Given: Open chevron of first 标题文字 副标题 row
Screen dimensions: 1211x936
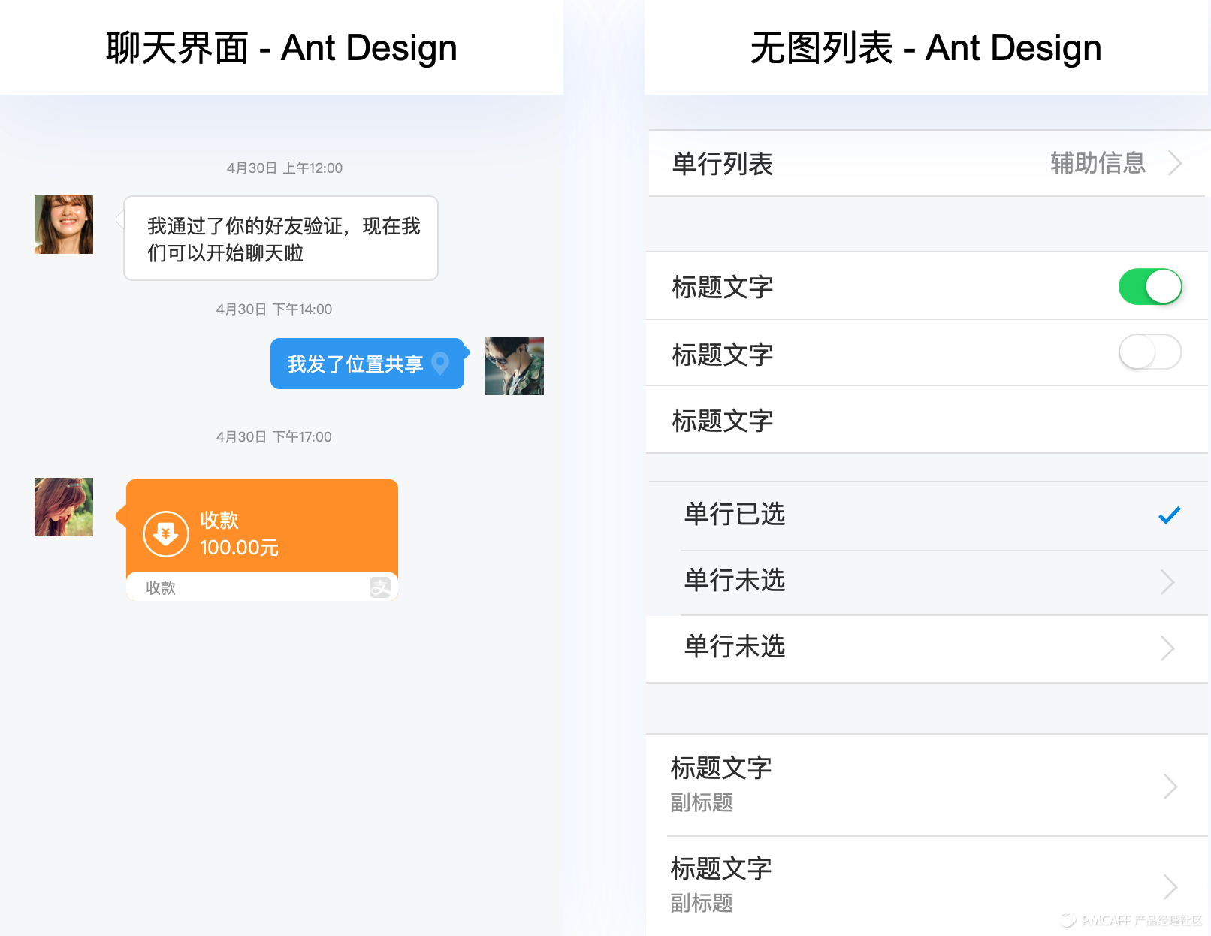Looking at the screenshot, I should (x=1170, y=787).
